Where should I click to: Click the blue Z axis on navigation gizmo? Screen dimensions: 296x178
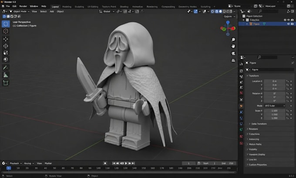[x=228, y=23]
